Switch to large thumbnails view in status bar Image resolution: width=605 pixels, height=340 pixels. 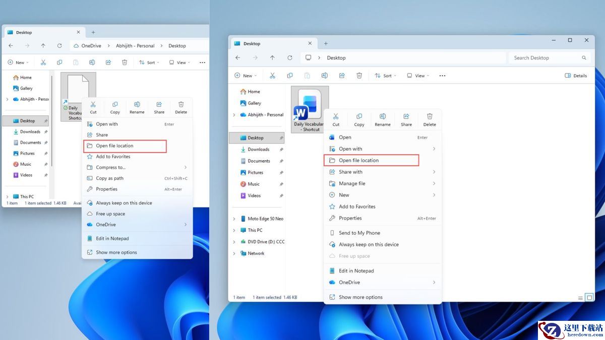coord(588,298)
